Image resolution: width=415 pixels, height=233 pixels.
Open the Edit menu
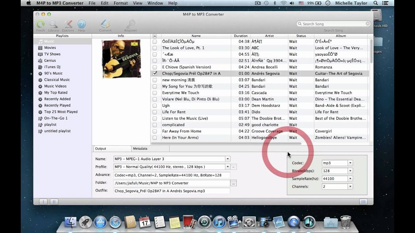click(x=105, y=3)
